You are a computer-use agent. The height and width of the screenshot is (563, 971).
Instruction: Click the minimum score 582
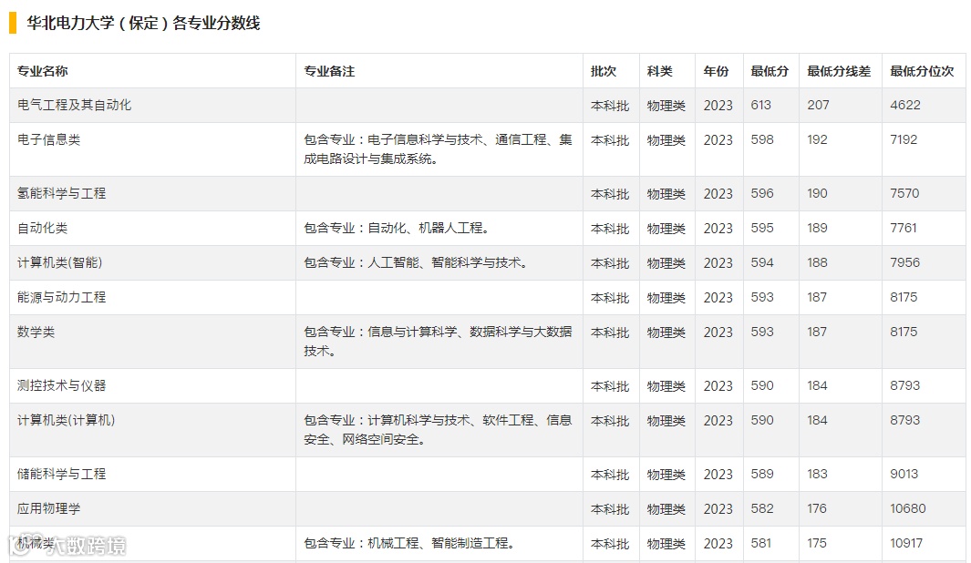pos(762,509)
